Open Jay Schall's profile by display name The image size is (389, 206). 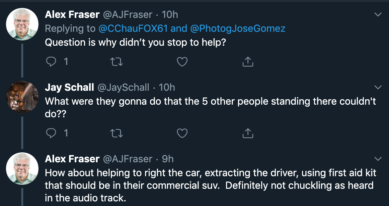[x=69, y=87]
